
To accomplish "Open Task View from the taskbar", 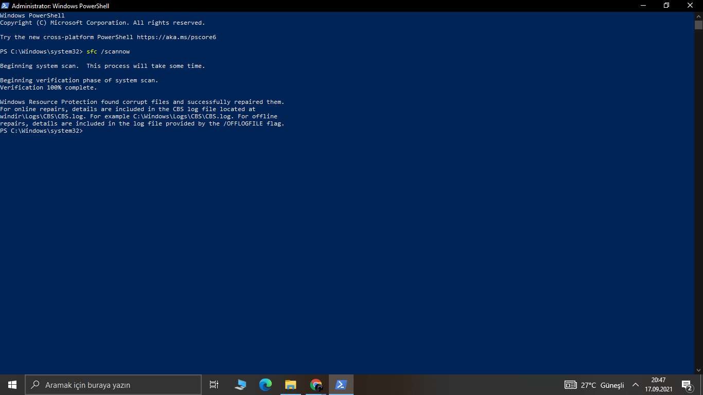I will coord(214,385).
